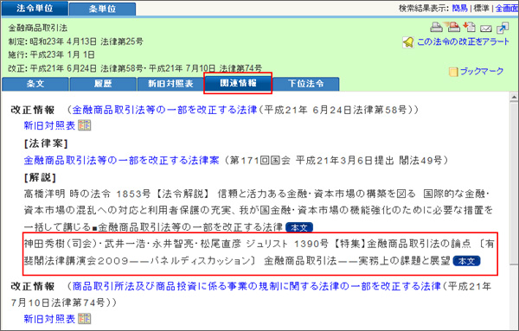Open the 条文 tab
519x331 pixels.
pyautogui.click(x=35, y=84)
